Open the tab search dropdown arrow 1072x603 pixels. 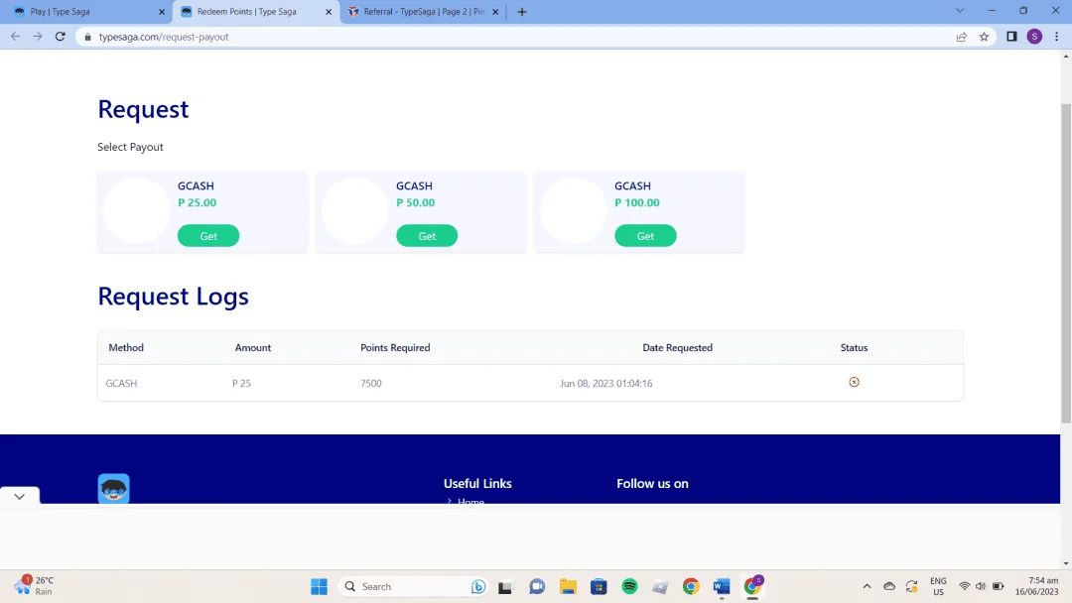click(960, 11)
